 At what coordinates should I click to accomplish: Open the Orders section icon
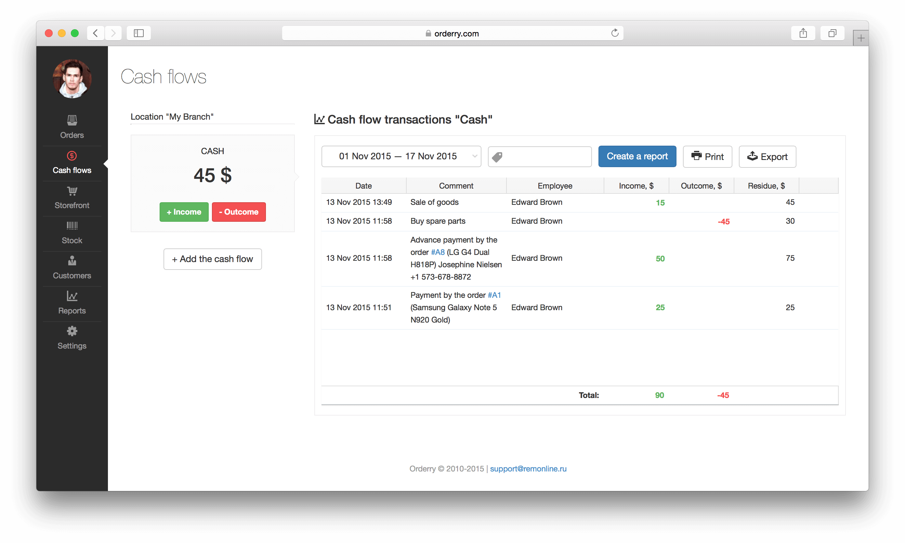72,120
